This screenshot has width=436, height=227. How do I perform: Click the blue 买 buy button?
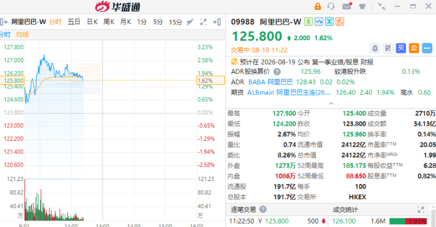tap(401, 48)
